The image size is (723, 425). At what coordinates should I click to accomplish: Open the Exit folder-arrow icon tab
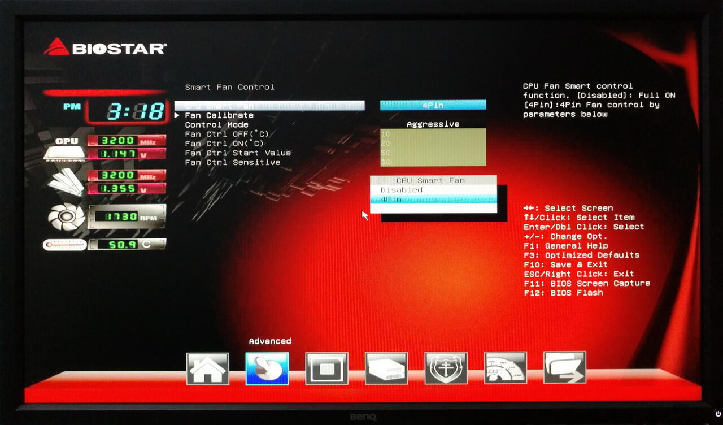(x=565, y=368)
